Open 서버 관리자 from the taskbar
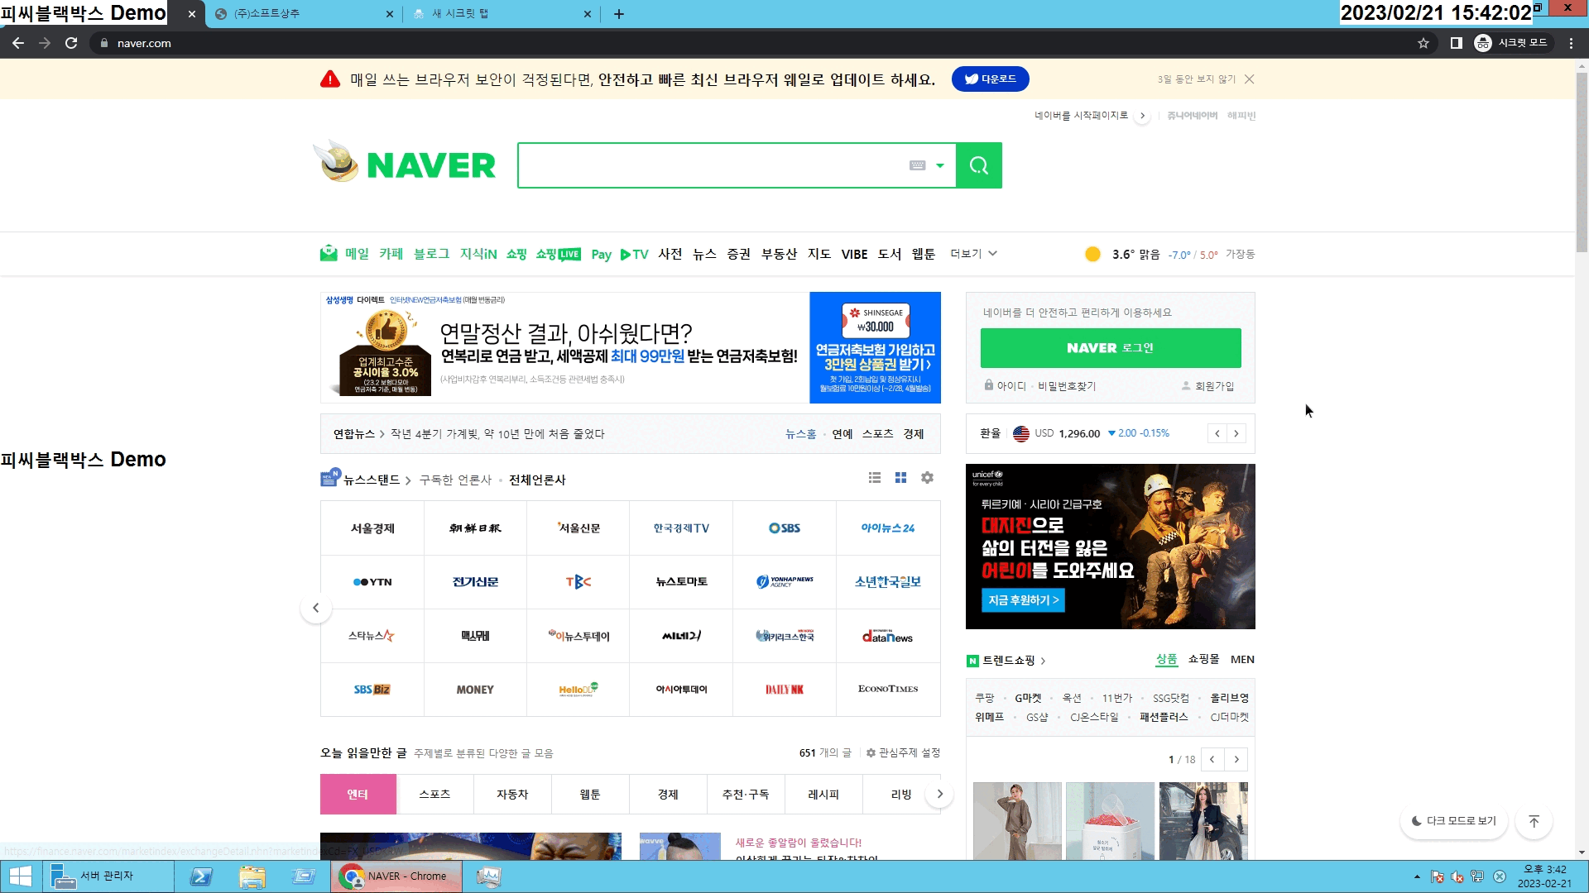The height and width of the screenshot is (893, 1589). tap(108, 876)
